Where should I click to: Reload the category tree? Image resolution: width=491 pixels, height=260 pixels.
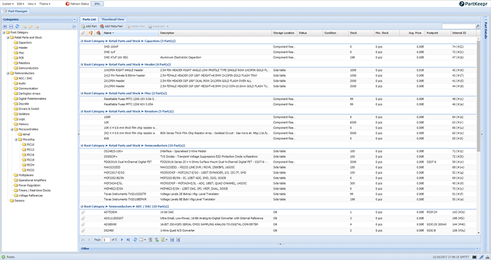17,27
